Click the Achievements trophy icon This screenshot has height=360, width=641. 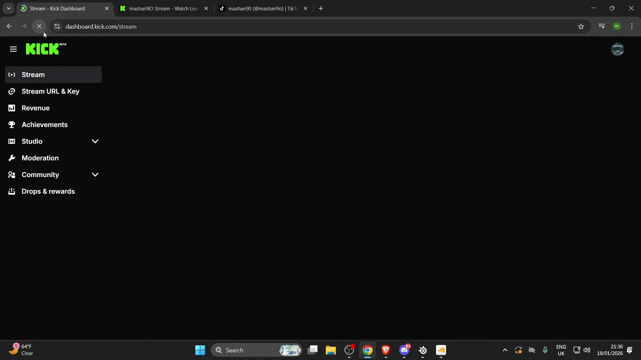pos(12,124)
